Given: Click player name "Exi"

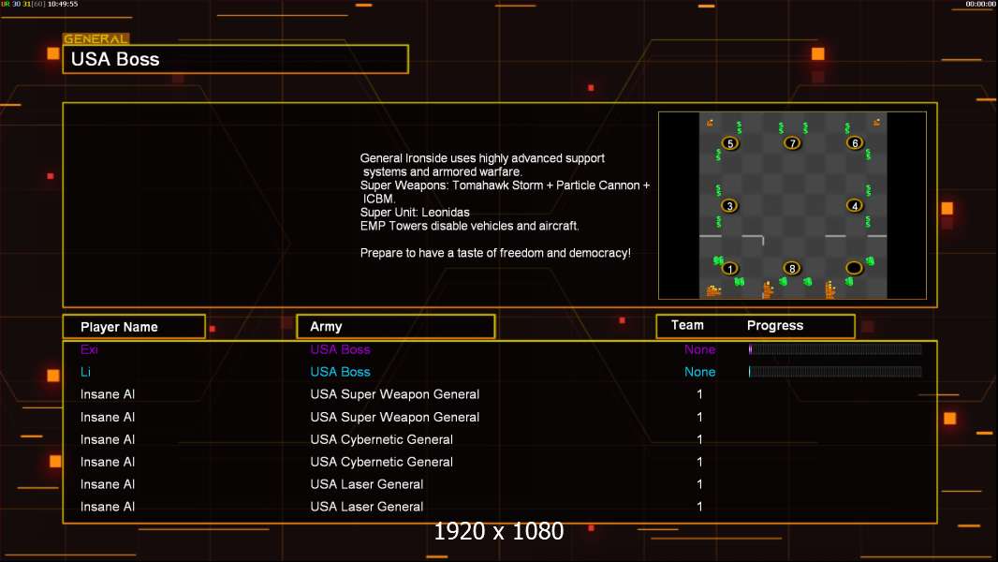Looking at the screenshot, I should [89, 349].
